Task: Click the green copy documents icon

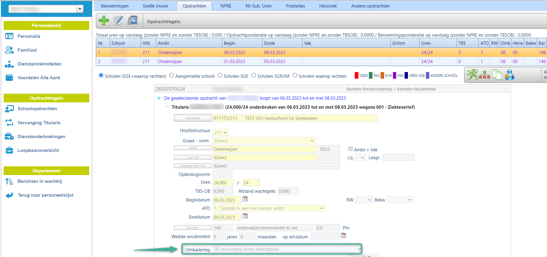Action: (x=497, y=75)
